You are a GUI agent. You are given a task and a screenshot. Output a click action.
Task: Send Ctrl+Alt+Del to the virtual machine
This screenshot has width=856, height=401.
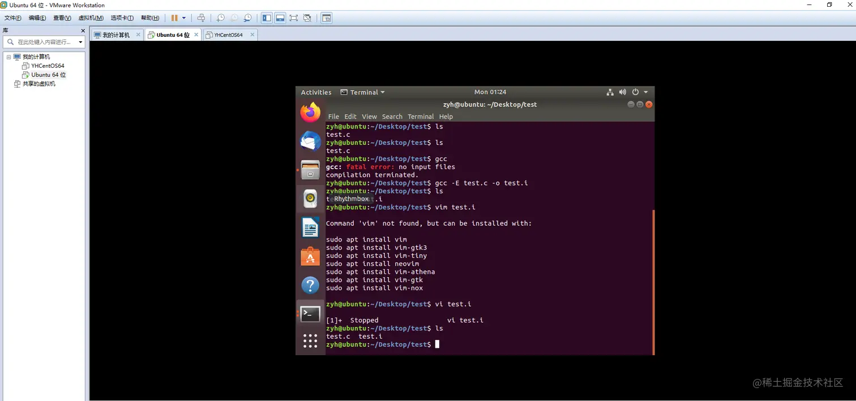[x=201, y=18]
